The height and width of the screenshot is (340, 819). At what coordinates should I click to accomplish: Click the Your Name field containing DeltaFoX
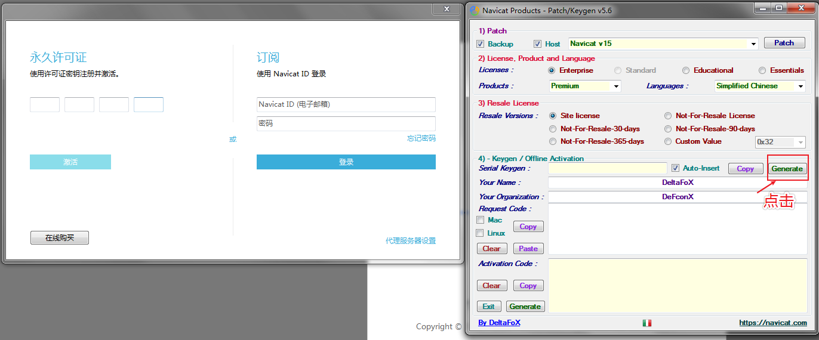click(x=678, y=183)
